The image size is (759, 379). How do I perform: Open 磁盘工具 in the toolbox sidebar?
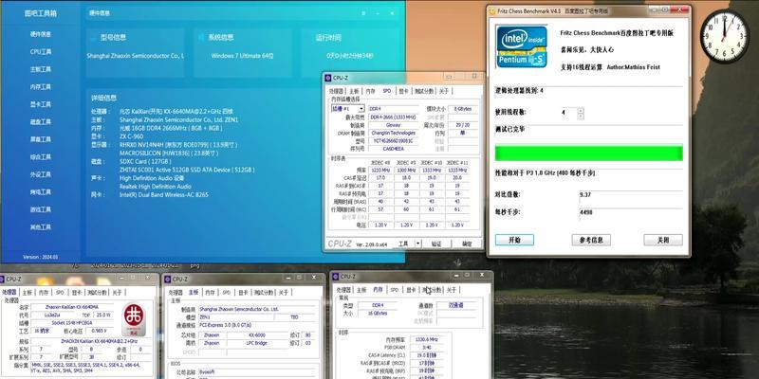point(41,122)
